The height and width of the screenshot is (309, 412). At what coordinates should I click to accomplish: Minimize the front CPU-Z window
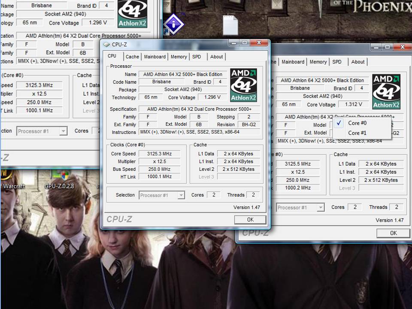click(x=234, y=43)
